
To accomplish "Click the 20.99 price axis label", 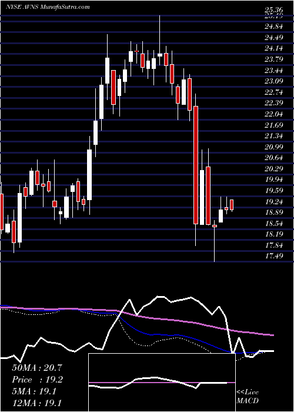I will coord(274,147).
